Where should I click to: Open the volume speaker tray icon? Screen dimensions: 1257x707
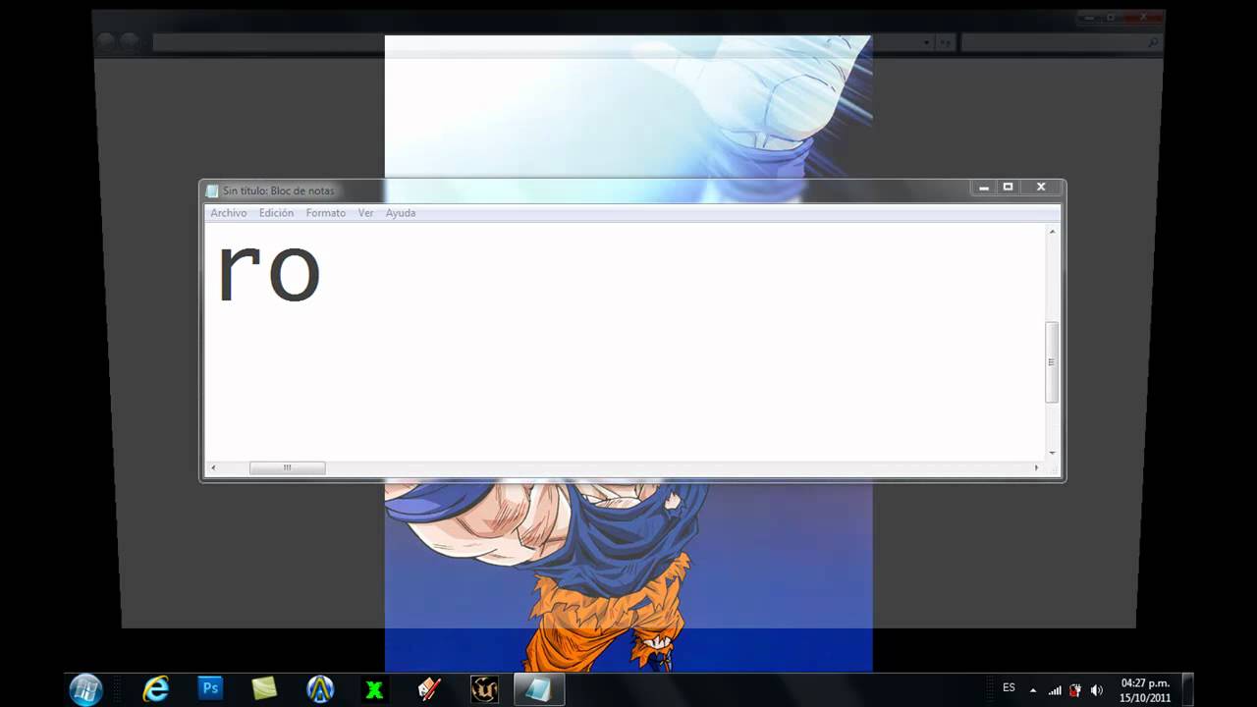(1097, 690)
